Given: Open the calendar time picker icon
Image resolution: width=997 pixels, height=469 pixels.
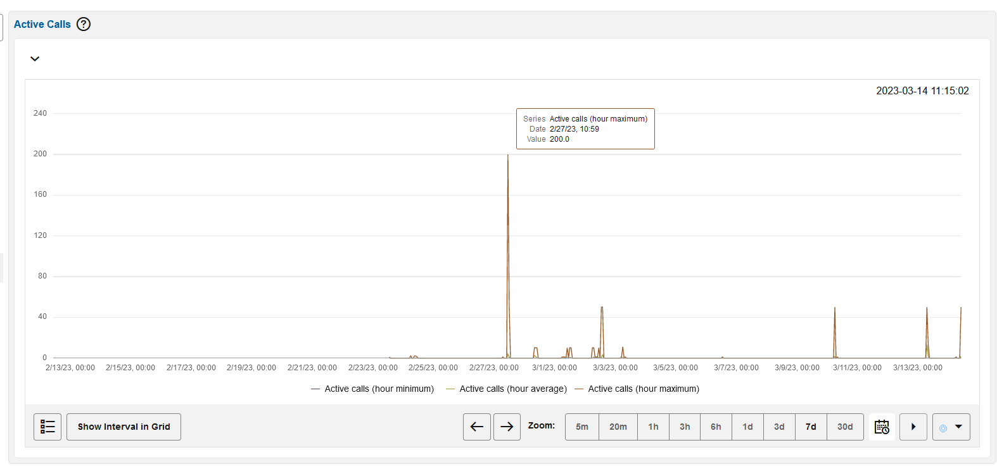Looking at the screenshot, I should [882, 427].
